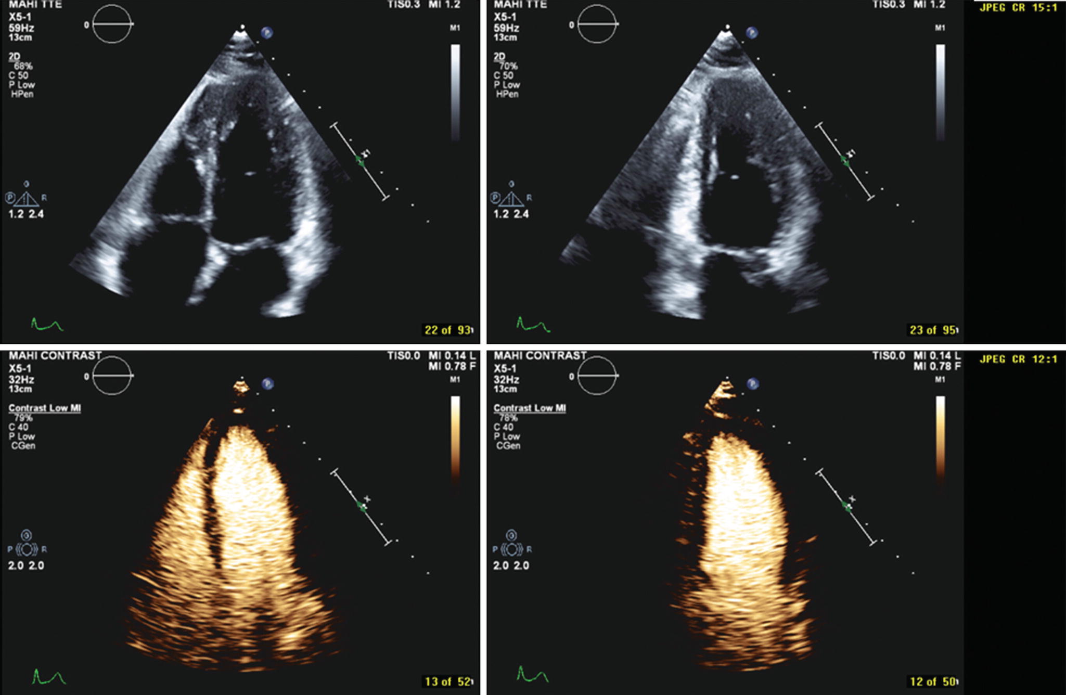Click the HPen setting in the 22 of 93 panel

point(22,94)
